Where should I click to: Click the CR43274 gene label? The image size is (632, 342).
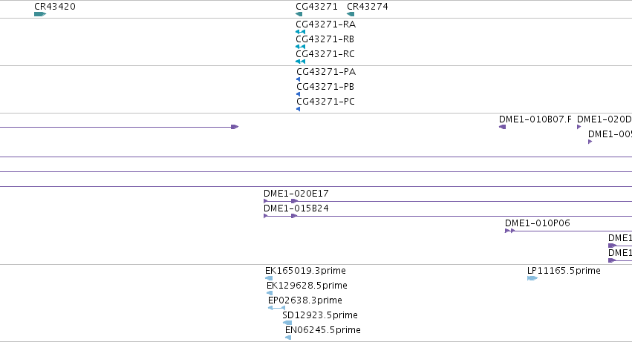pos(368,7)
